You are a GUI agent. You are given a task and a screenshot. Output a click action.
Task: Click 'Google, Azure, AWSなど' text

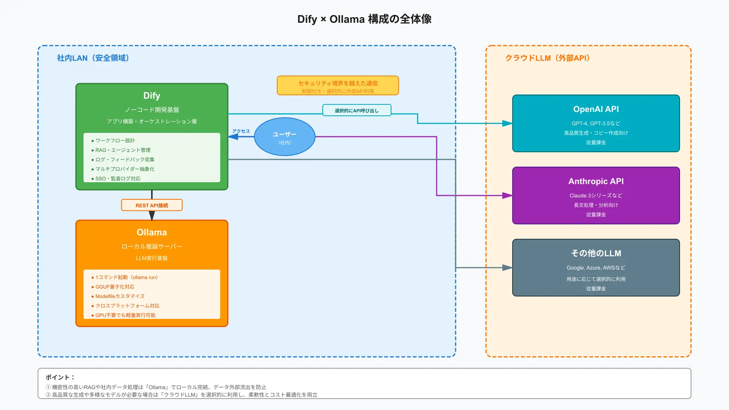(x=596, y=268)
